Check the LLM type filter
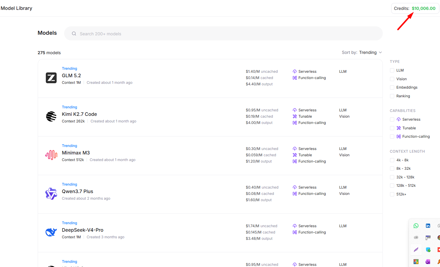Image resolution: width=440 pixels, height=267 pixels. [x=392, y=70]
